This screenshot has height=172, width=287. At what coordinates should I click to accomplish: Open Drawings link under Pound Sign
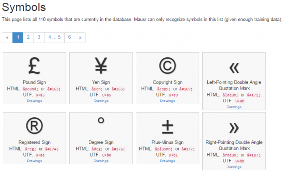(35, 101)
